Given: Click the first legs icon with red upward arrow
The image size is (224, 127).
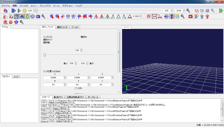Looking at the screenshot, I should pos(96,16).
